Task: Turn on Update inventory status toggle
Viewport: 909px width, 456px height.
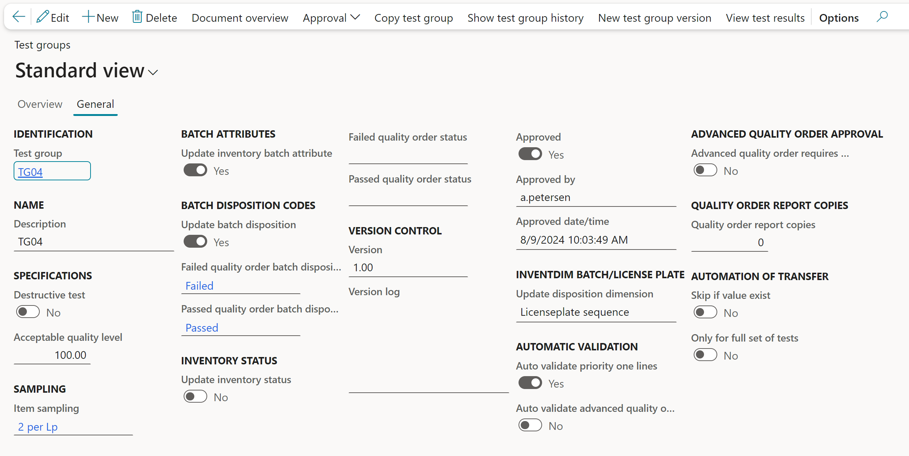Action: (195, 397)
